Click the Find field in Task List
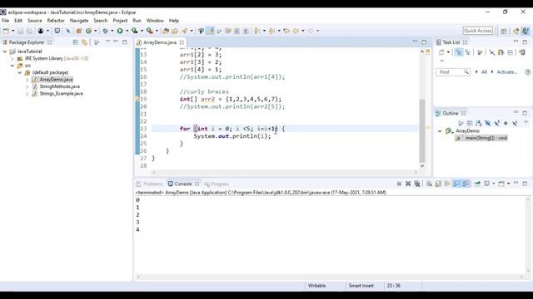 [x=453, y=72]
